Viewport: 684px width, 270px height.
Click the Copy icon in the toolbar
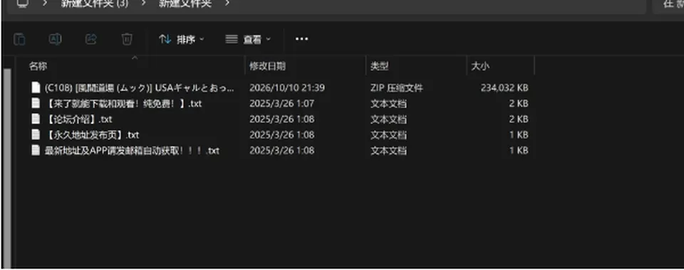[x=19, y=40]
